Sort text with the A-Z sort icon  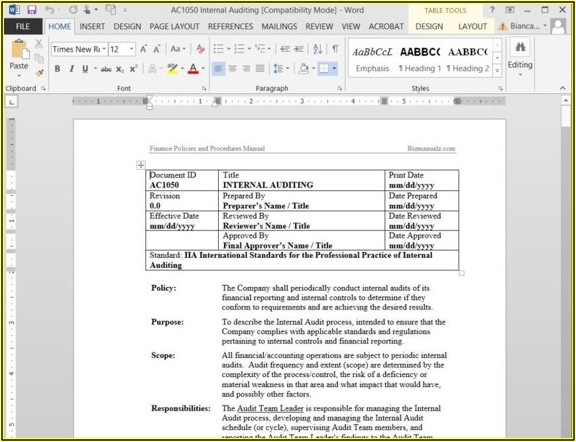pos(317,49)
